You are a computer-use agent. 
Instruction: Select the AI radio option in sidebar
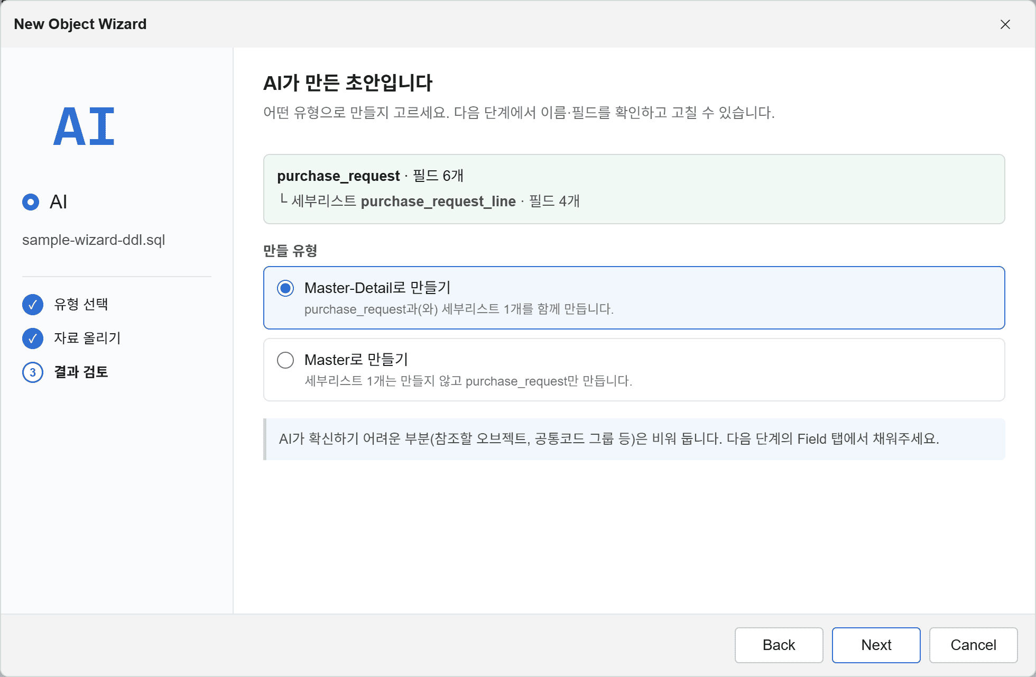click(x=31, y=202)
